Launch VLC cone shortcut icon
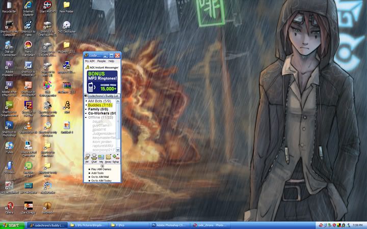 pyautogui.click(x=29, y=128)
